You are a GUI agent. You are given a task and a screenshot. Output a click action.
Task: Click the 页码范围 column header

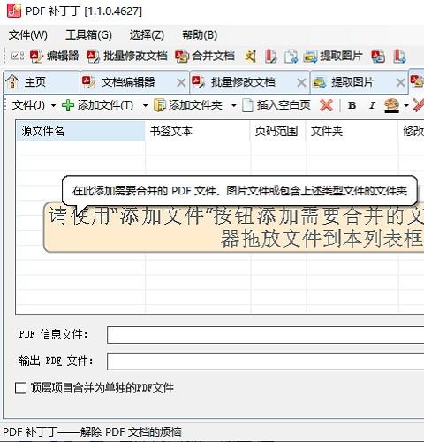point(278,131)
